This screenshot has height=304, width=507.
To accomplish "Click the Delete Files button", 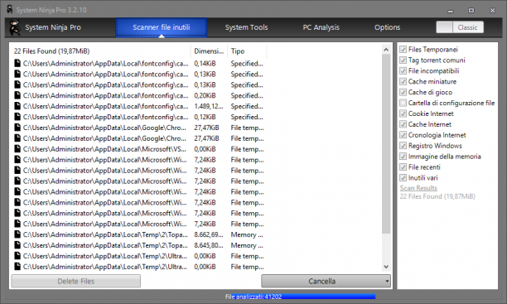I will pyautogui.click(x=76, y=281).
